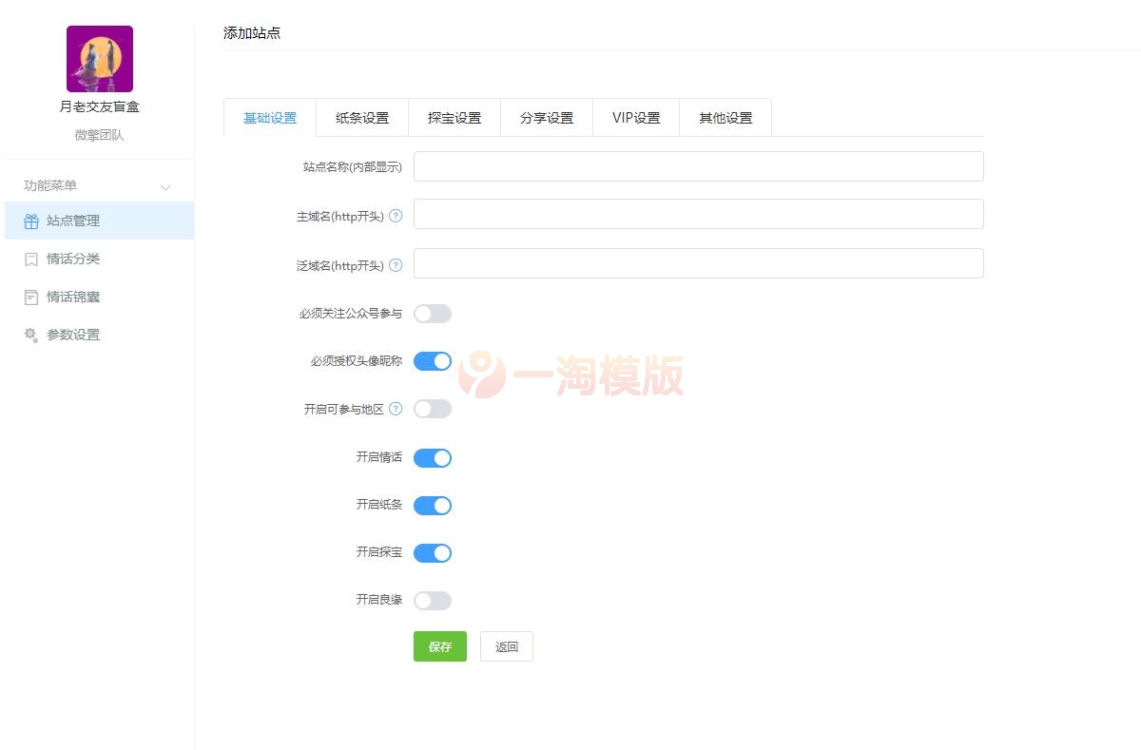Click the 月老交友盲盒 avatar image
Screen dimensions: 1141x750
pos(99,58)
